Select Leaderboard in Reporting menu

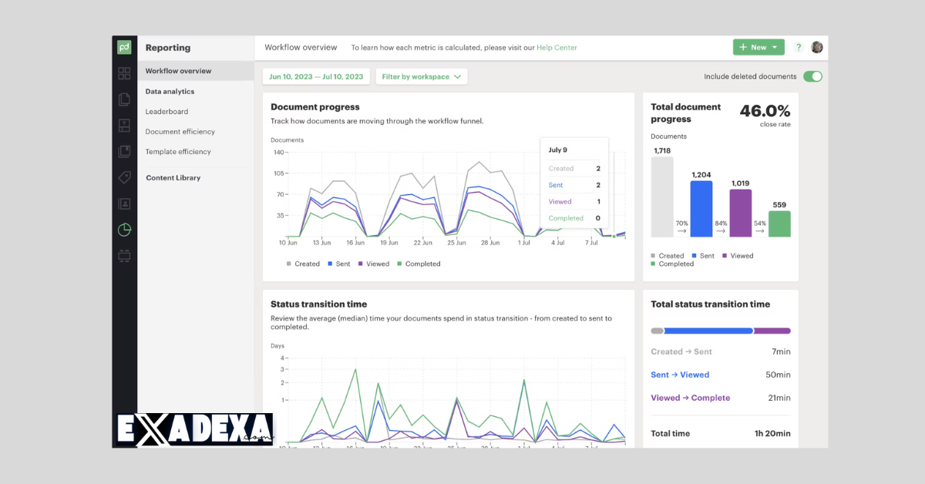click(166, 112)
